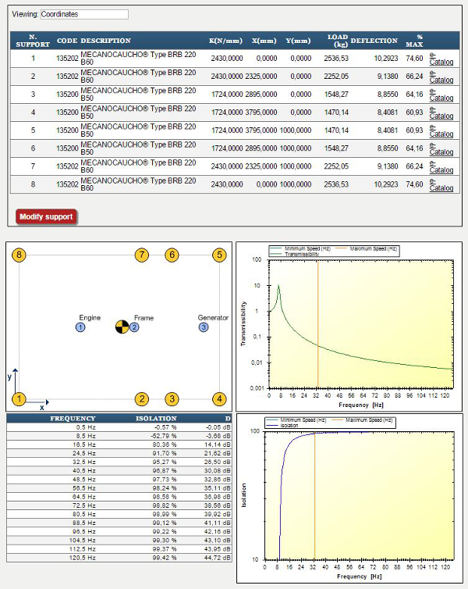Open e-Catalog link for support 8
The height and width of the screenshot is (589, 468).
point(441,185)
